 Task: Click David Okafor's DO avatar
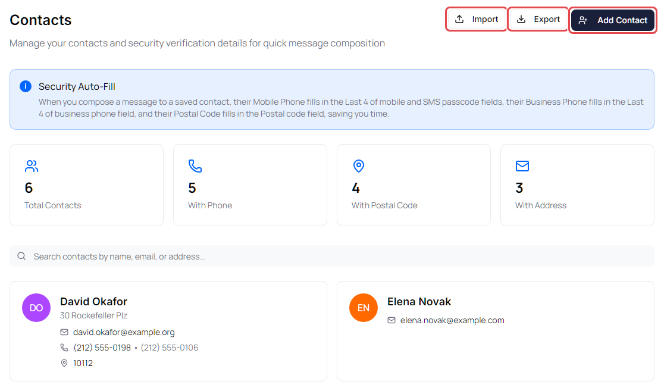tap(36, 308)
